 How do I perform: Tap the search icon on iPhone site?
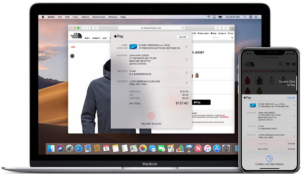[x=281, y=64]
